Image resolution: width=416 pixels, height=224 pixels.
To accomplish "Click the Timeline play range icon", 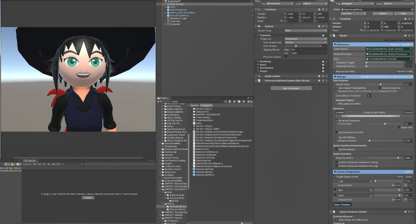I will coord(58,164).
